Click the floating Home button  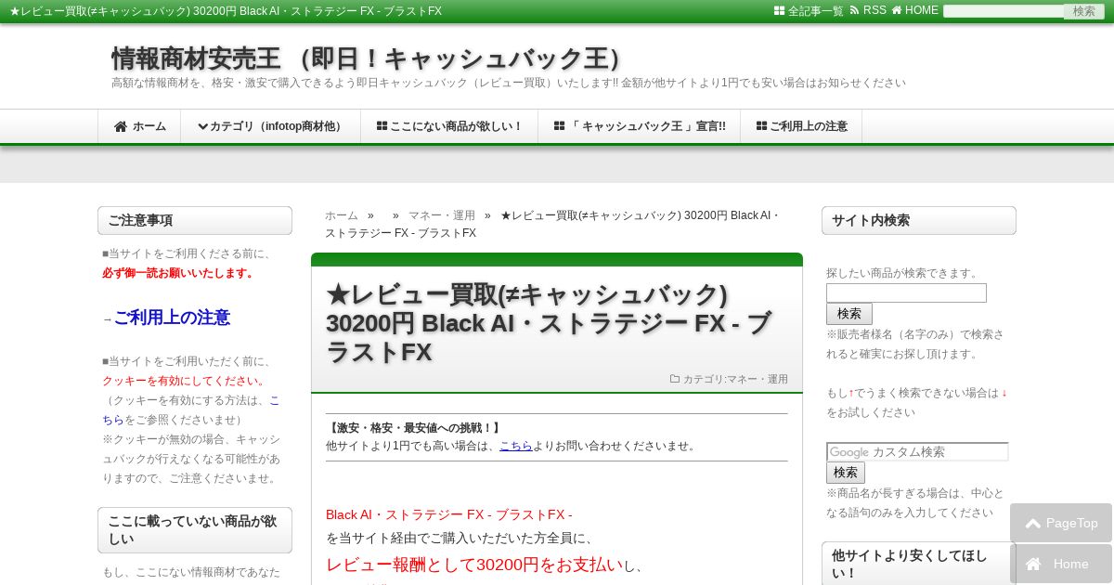pos(1061,564)
